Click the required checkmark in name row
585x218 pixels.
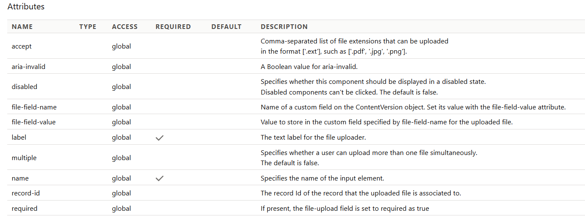[160, 178]
